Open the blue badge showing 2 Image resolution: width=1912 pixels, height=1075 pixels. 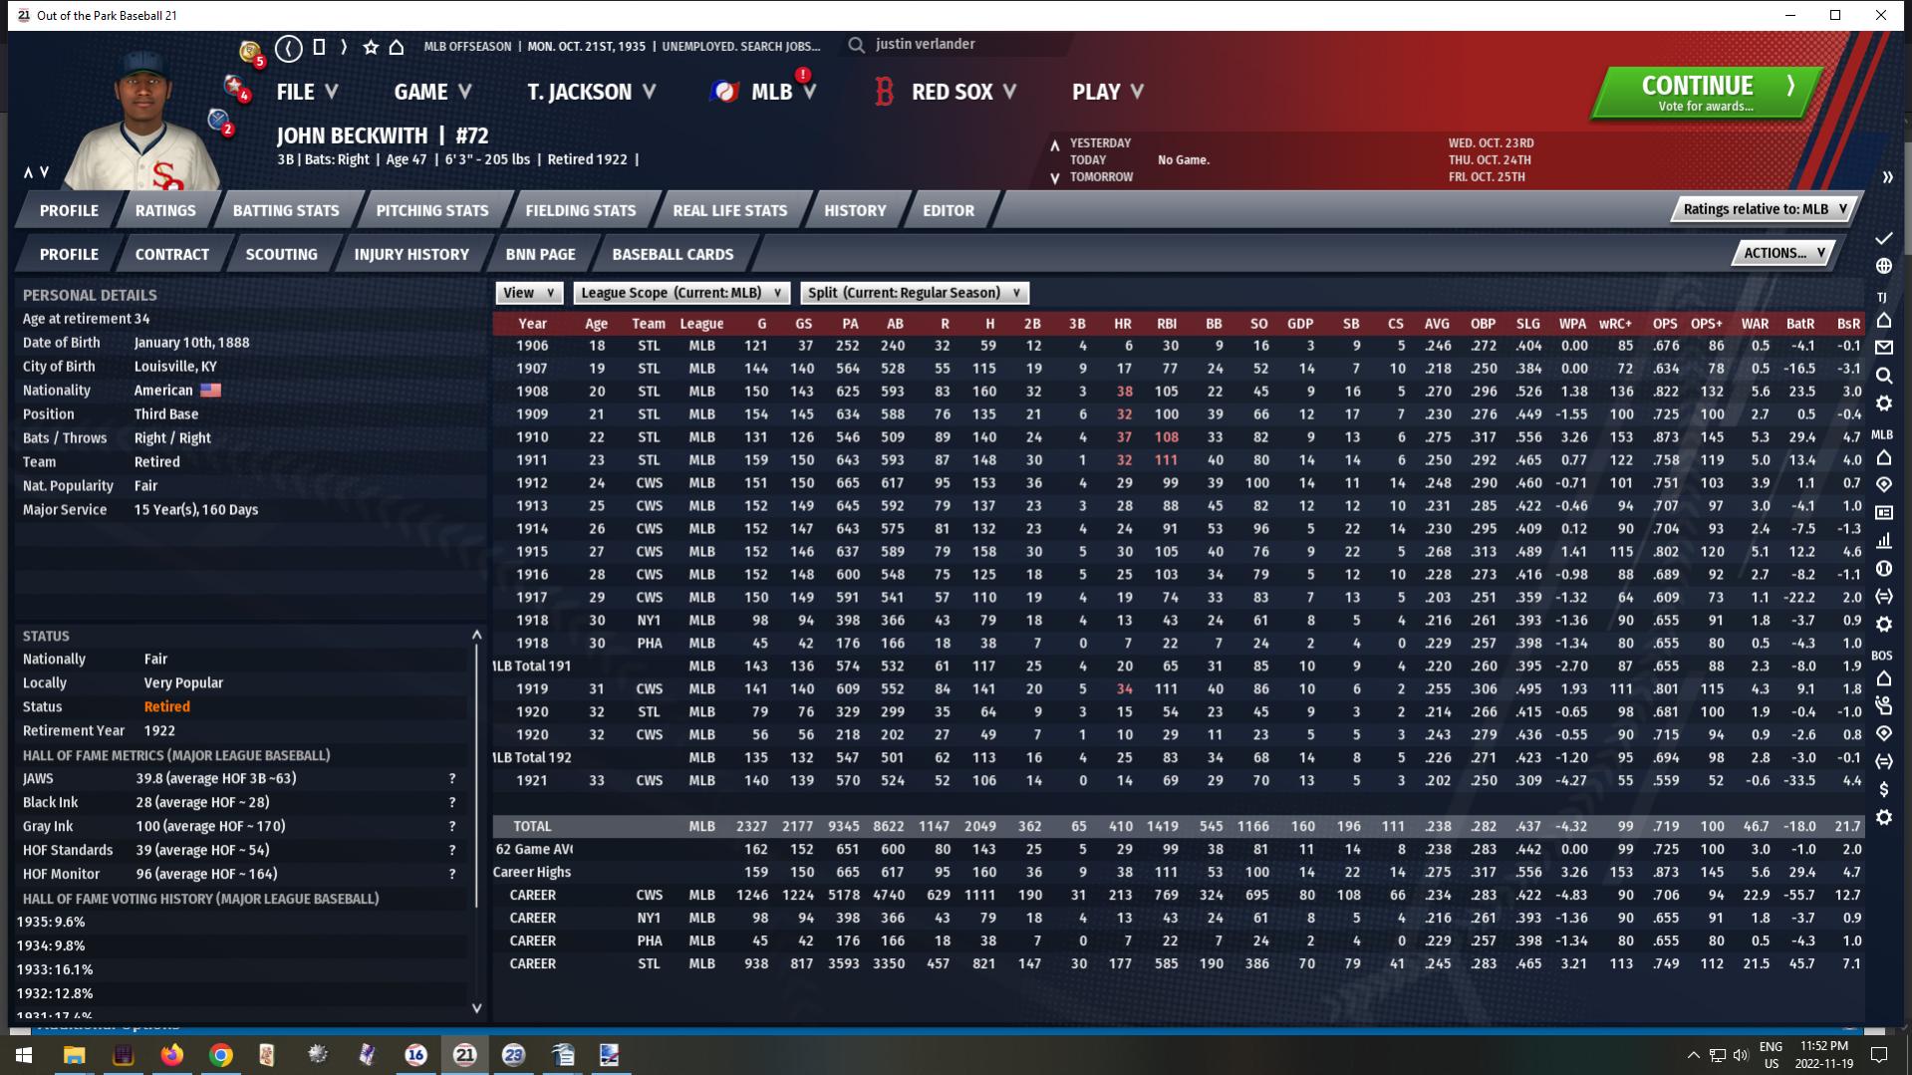[220, 121]
